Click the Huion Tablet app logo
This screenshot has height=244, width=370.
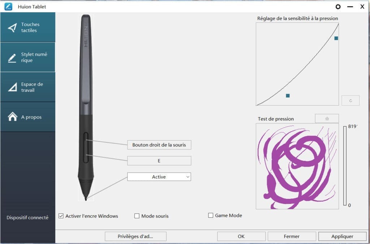click(8, 7)
